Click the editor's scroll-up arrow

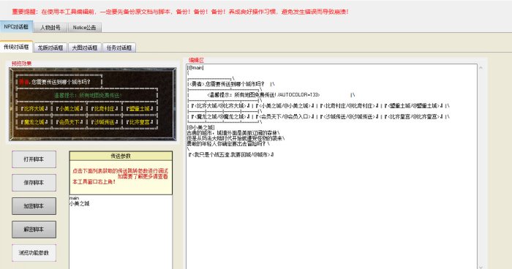click(481, 67)
